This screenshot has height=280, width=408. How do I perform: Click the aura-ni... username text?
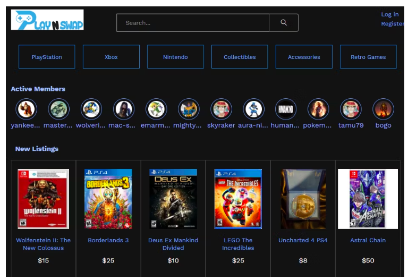coord(253,125)
